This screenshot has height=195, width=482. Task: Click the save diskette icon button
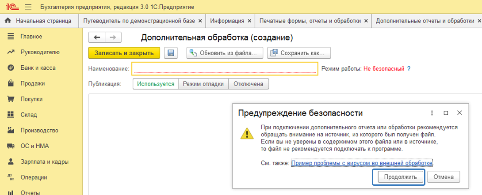pyautogui.click(x=171, y=53)
